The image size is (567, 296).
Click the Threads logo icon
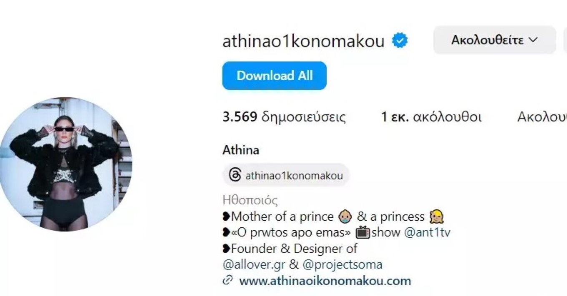(x=235, y=175)
